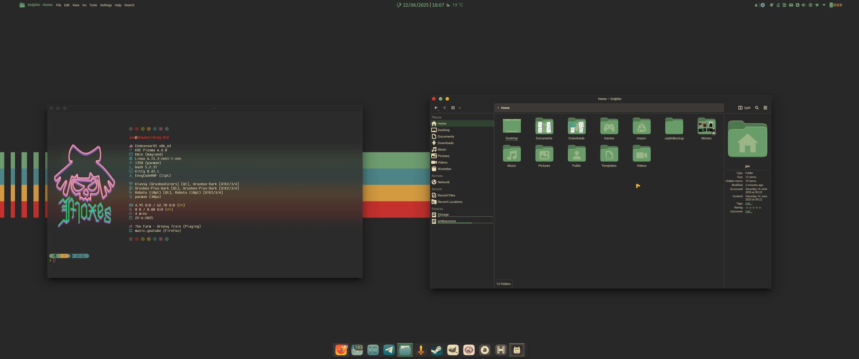Click the Dolphin back navigation arrow
This screenshot has height=359, width=859.
436,108
